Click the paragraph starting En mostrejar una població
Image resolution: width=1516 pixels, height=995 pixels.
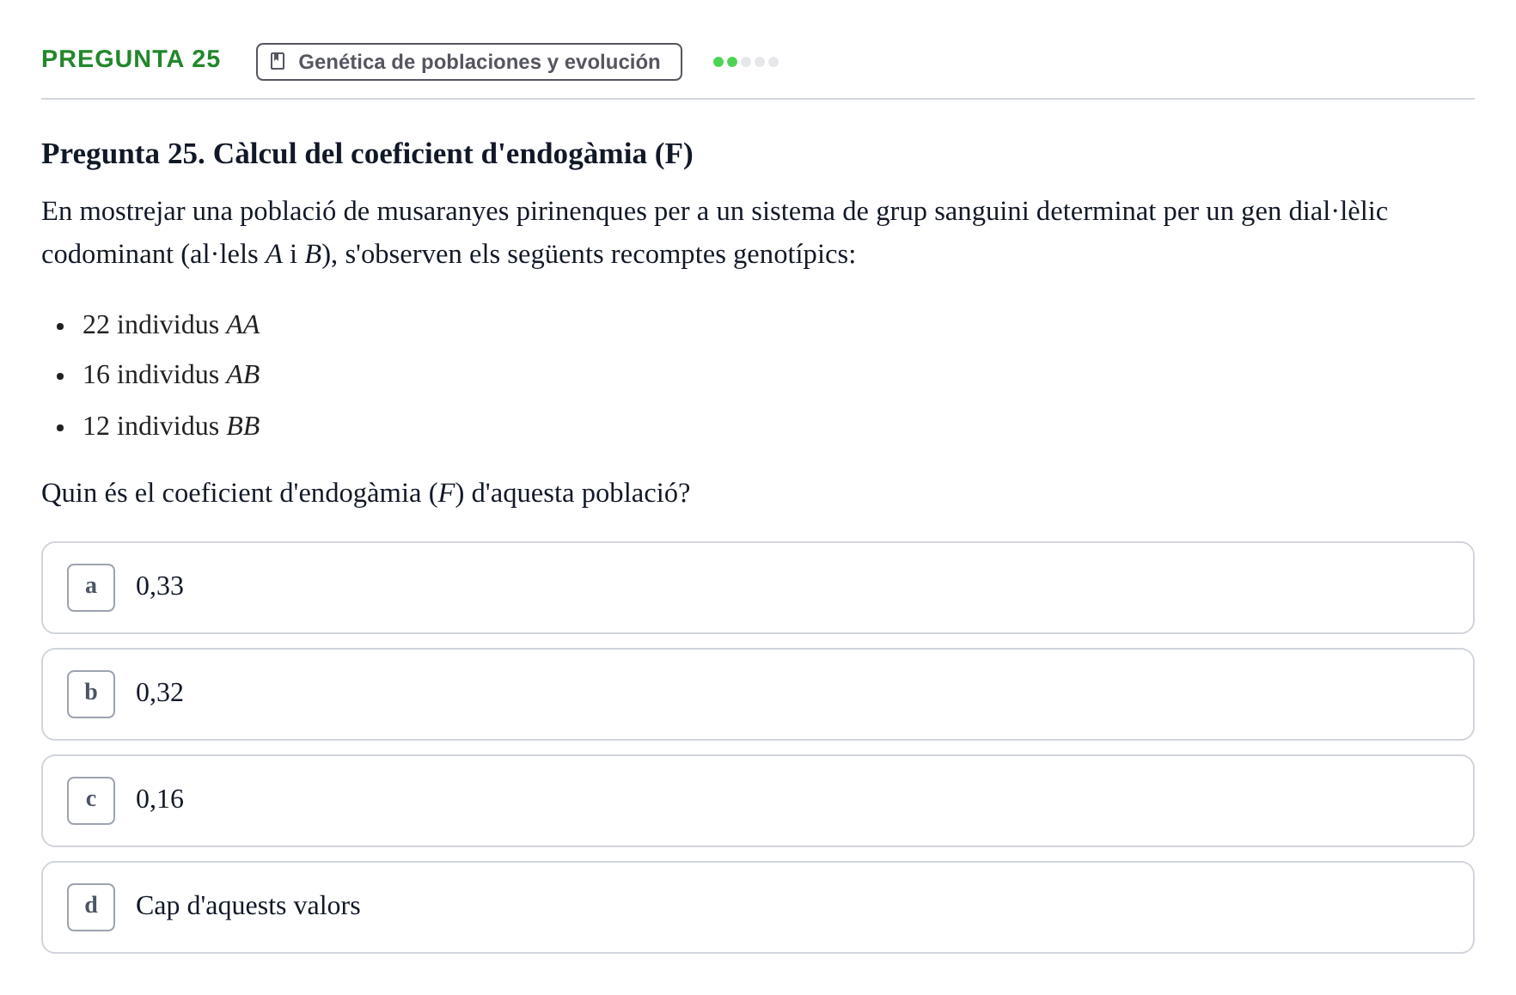point(714,233)
